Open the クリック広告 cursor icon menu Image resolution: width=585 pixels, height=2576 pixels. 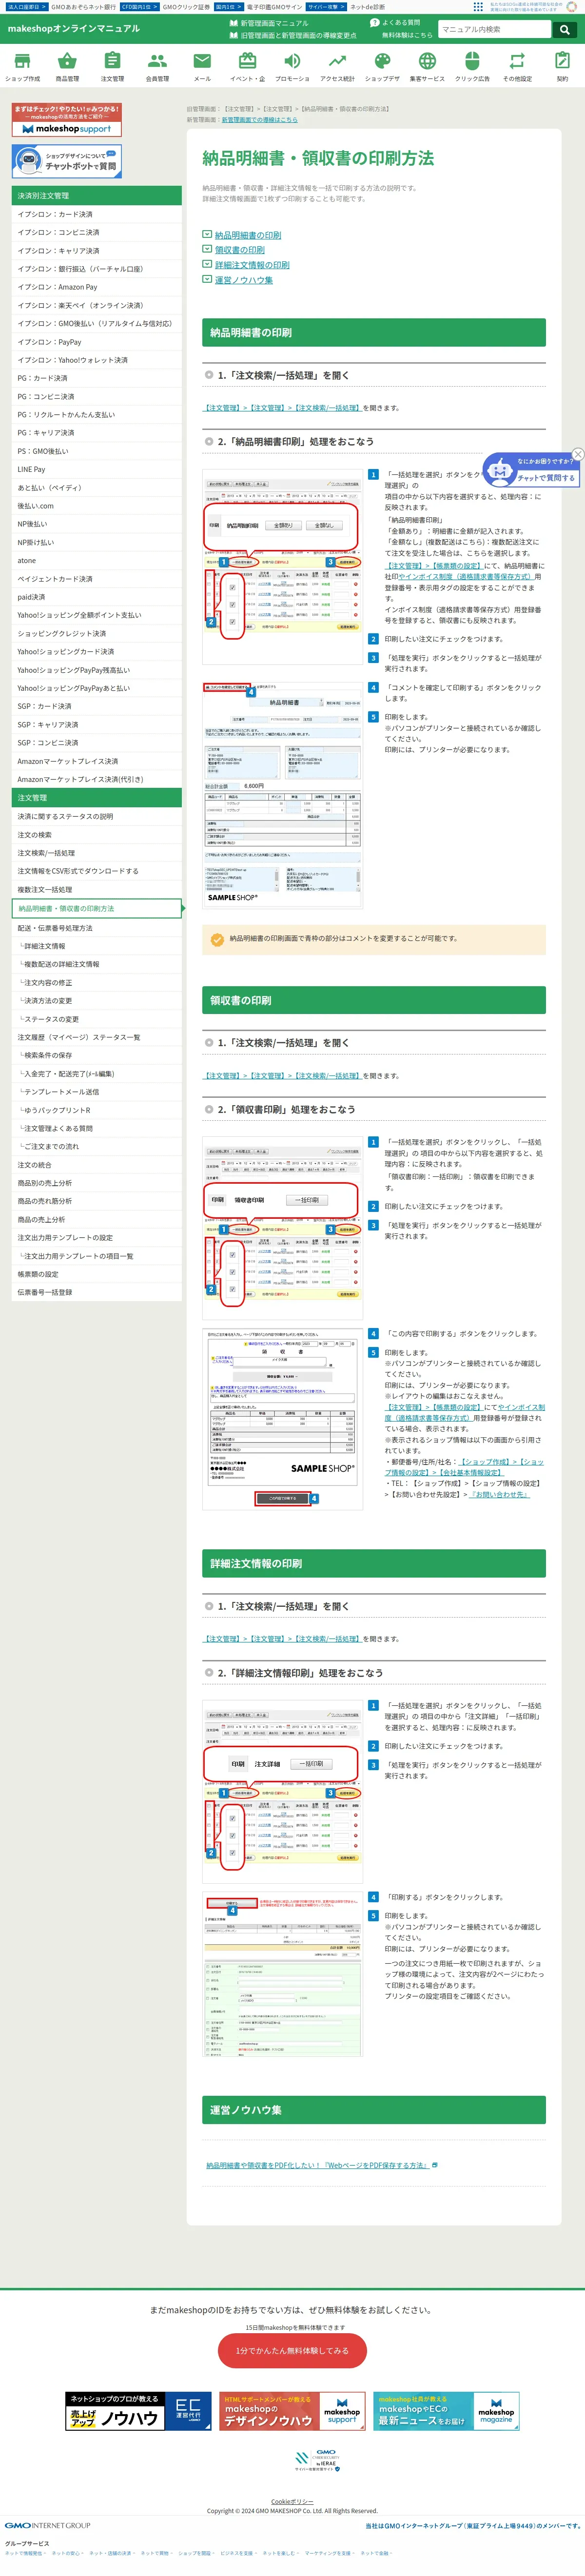pyautogui.click(x=472, y=67)
